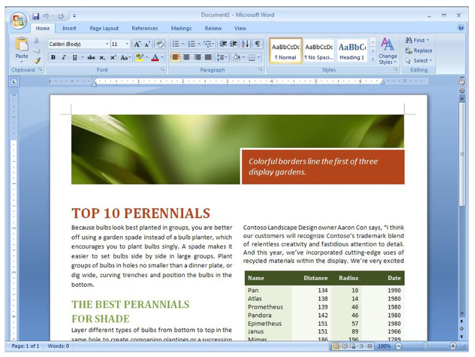The height and width of the screenshot is (357, 475).
Task: Toggle Show/Hide paragraph marks
Action: pos(257,44)
